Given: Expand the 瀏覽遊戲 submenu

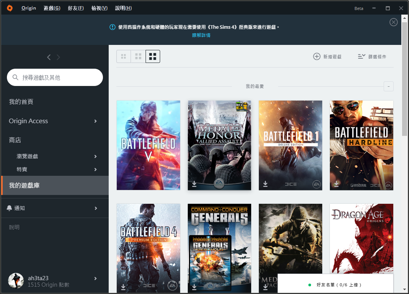Looking at the screenshot, I should 96,156.
